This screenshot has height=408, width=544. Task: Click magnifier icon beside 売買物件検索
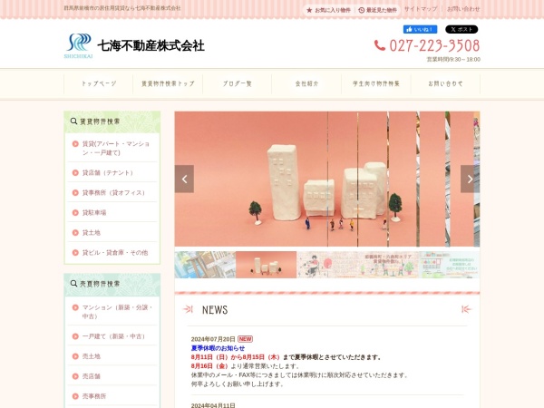coord(73,284)
